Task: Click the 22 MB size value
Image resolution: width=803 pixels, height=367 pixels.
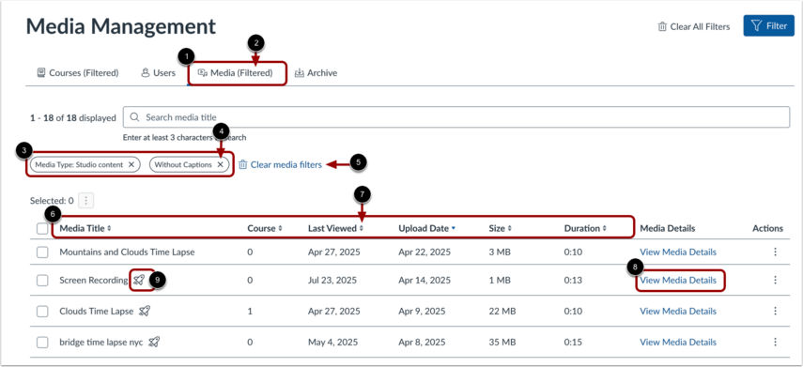Action: pyautogui.click(x=502, y=311)
